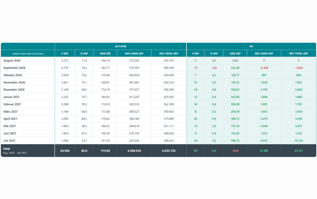Click REV TOTAL DEF header under ACT/OTB
This screenshot has width=317, height=199.
(169, 54)
